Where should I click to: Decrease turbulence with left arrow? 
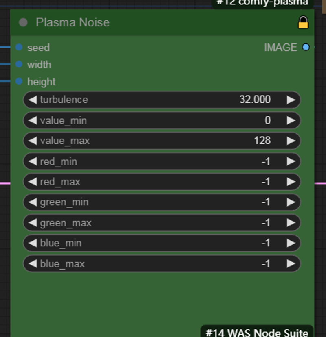click(33, 100)
